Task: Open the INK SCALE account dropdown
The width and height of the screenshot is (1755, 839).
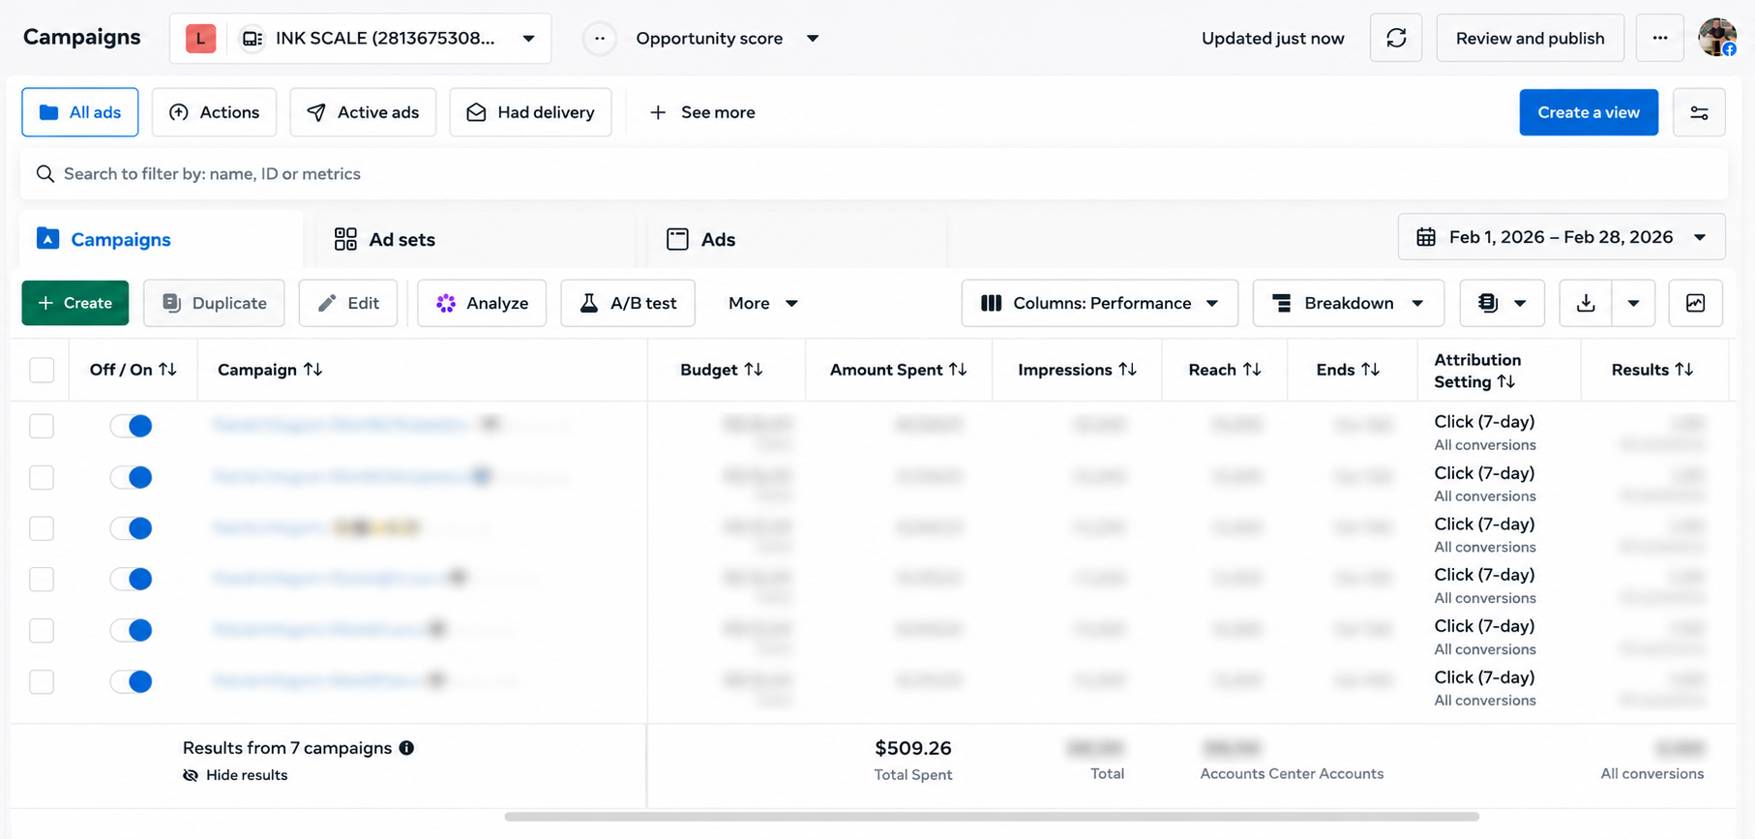Action: point(360,39)
